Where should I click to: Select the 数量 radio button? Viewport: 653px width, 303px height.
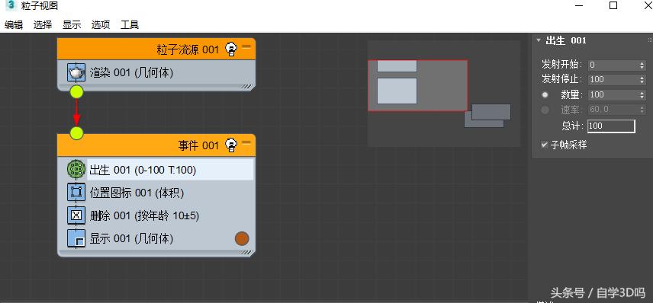click(x=545, y=94)
